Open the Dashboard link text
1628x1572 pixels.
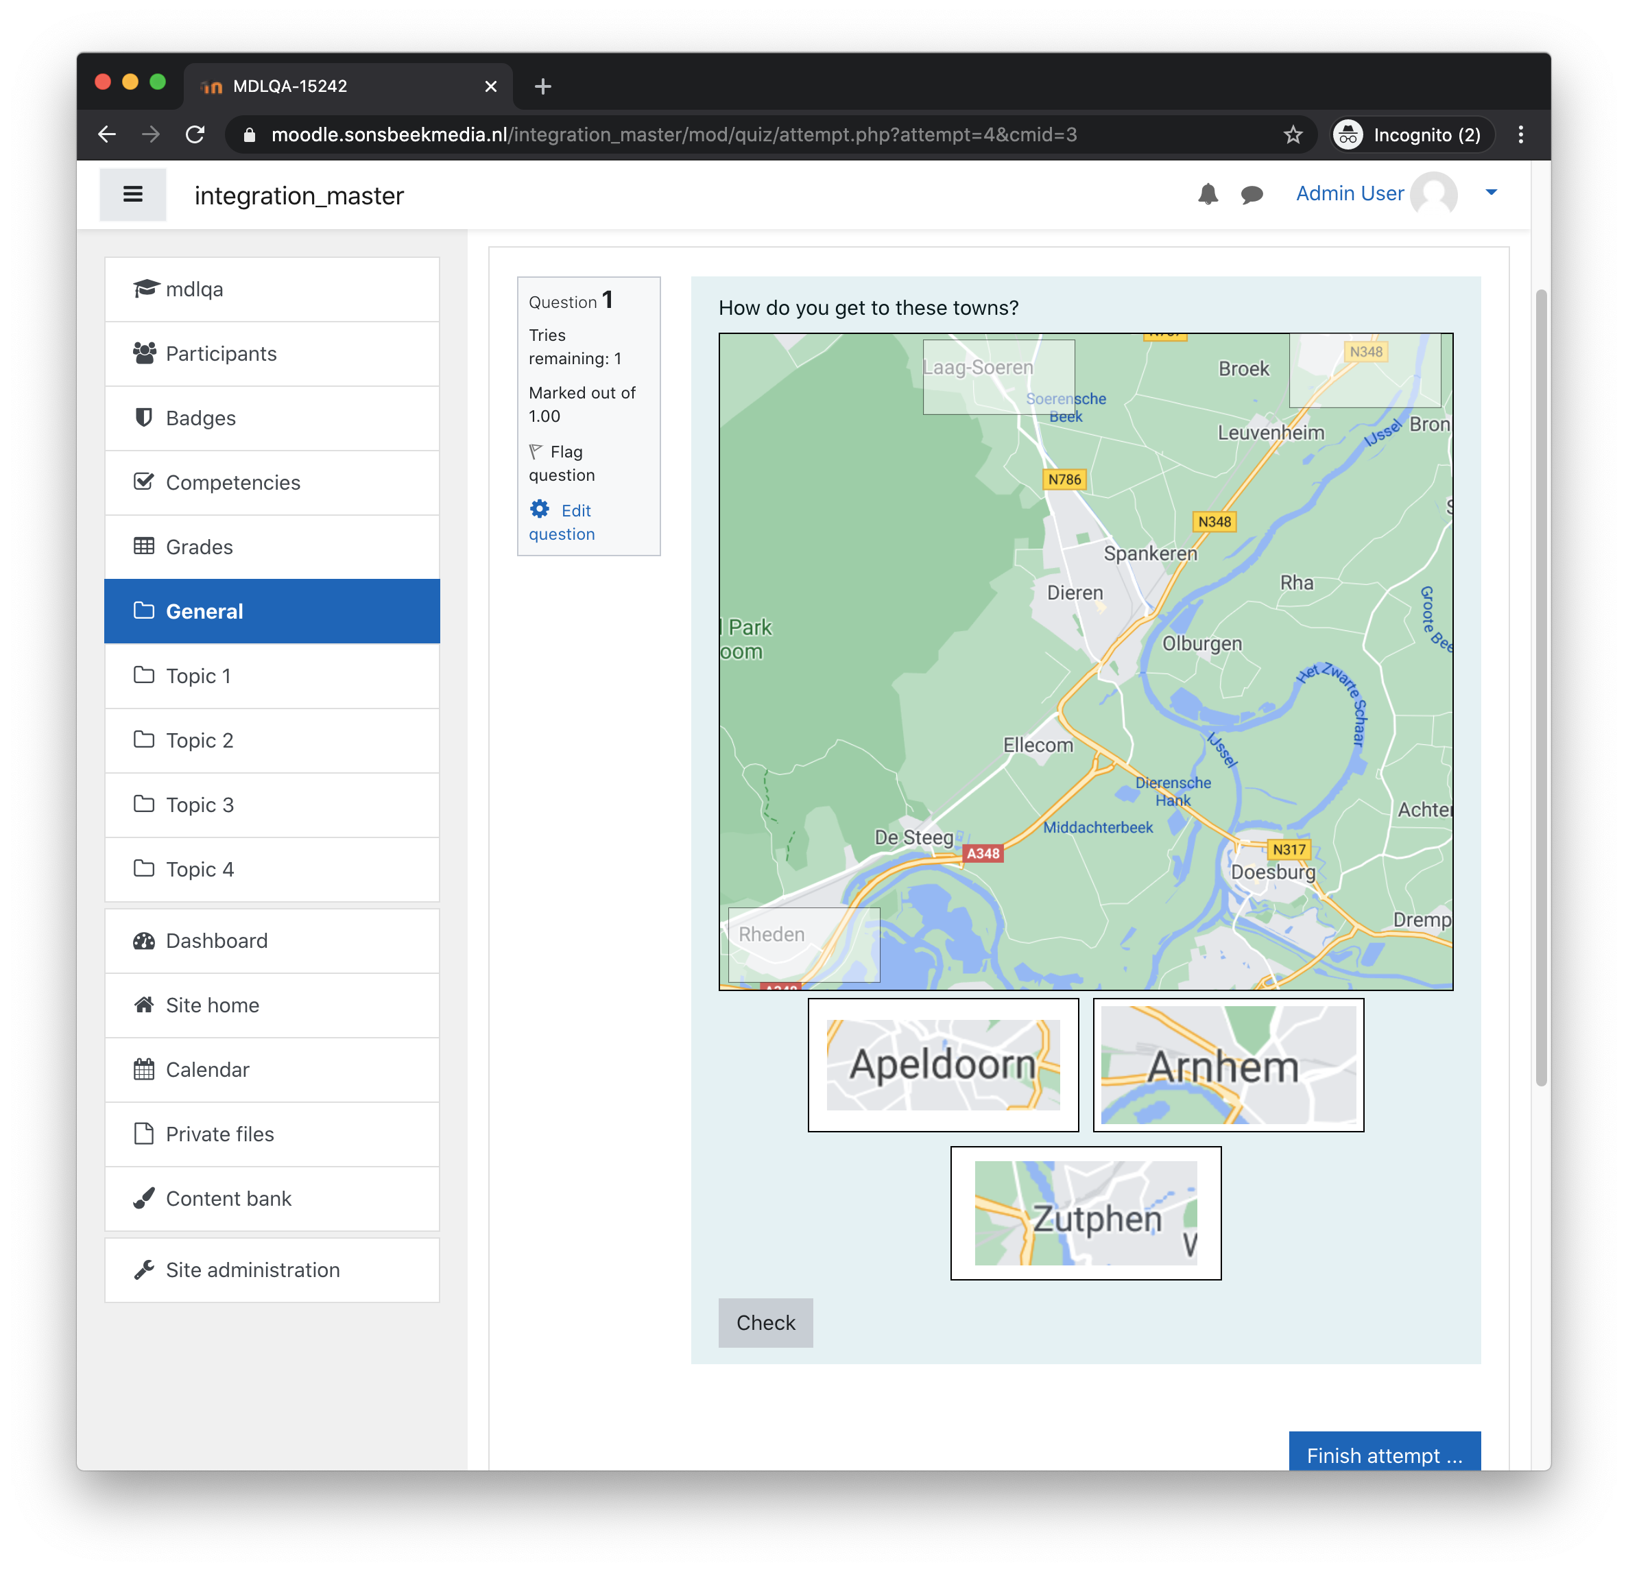[217, 940]
